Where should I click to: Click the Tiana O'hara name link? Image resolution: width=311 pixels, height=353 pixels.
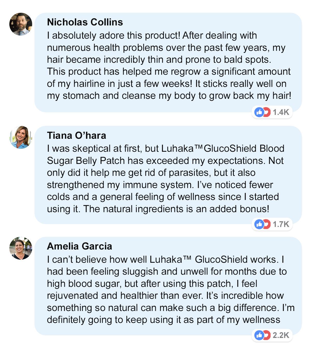click(76, 135)
